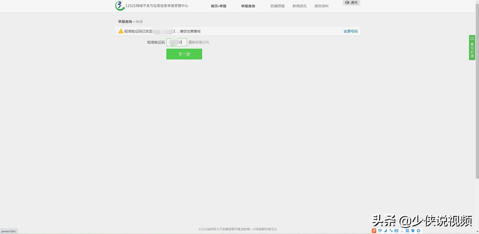
Task: Open the 新闻资讯 menu item
Action: coord(299,6)
